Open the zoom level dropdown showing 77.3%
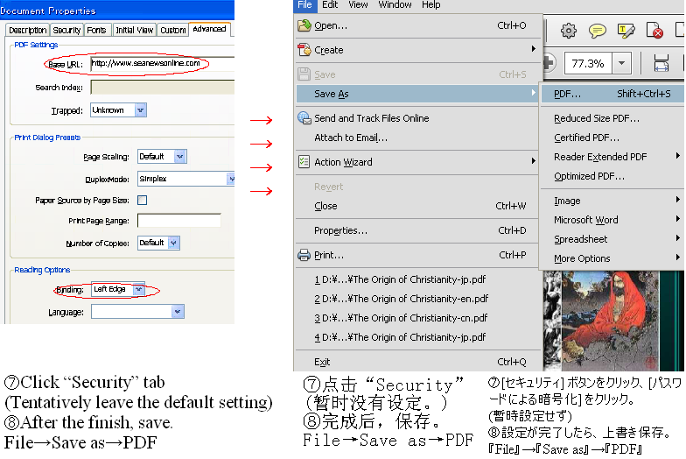The width and height of the screenshot is (686, 459). pyautogui.click(x=621, y=63)
